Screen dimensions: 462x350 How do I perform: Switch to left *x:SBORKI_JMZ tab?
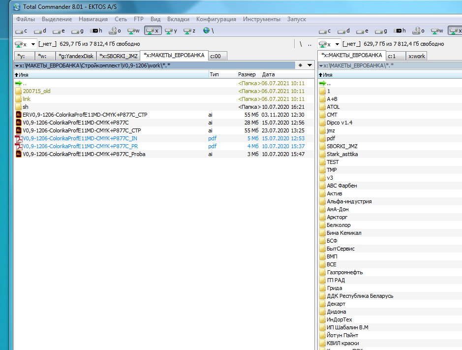(119, 56)
